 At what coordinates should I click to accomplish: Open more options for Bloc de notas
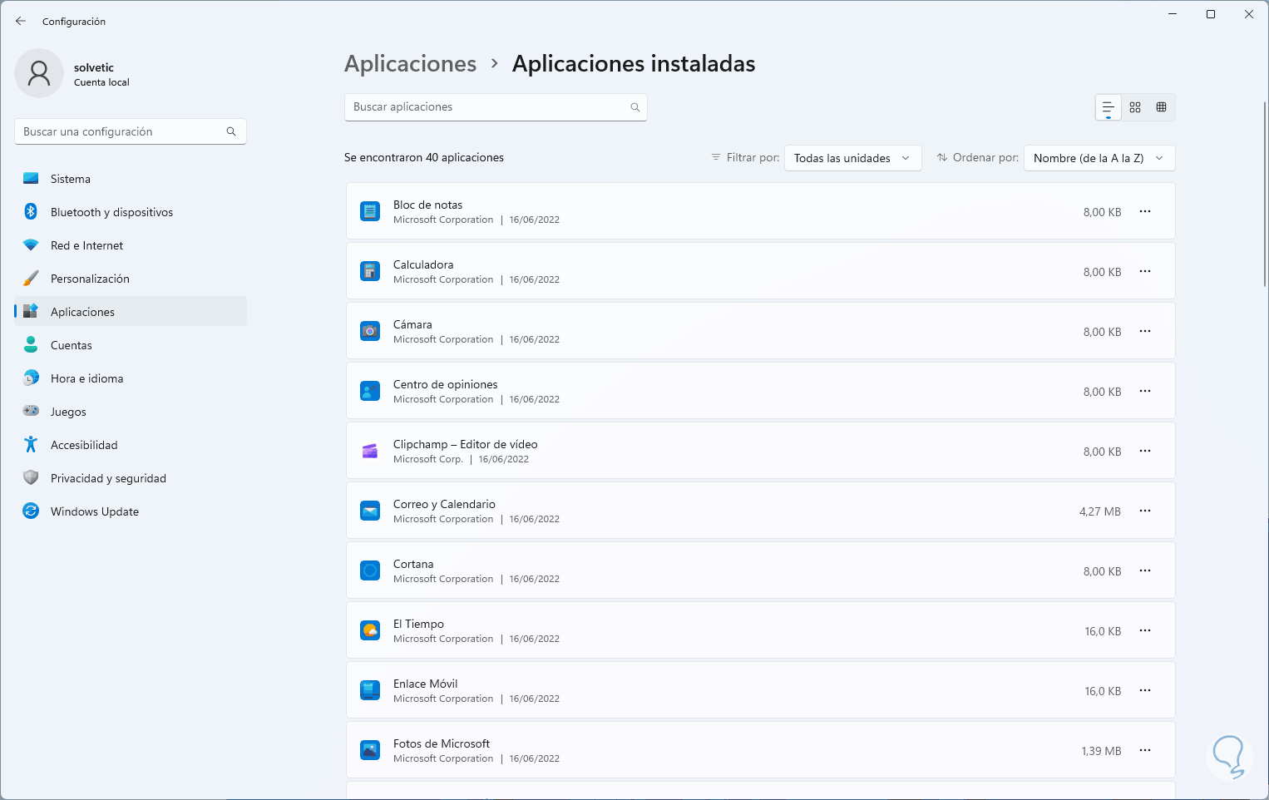coord(1145,211)
